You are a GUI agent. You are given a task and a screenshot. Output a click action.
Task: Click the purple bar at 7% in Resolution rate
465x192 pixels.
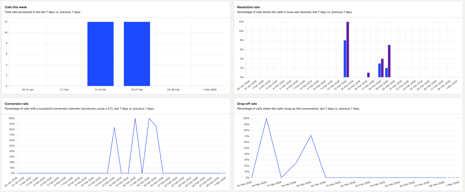tap(389, 61)
